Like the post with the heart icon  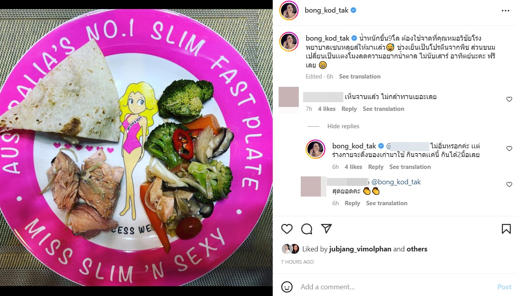[x=287, y=229]
